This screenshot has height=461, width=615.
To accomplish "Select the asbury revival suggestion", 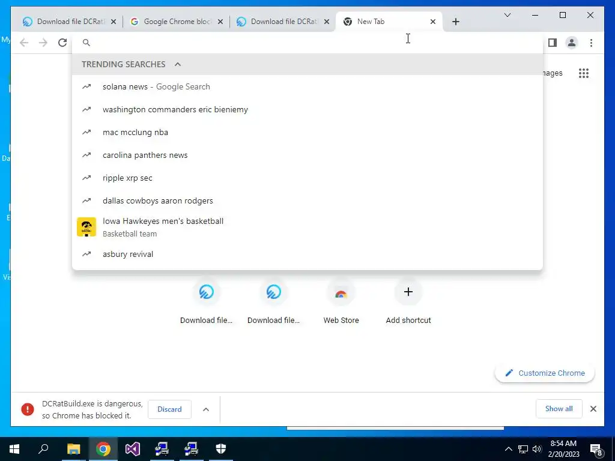I will [307, 254].
